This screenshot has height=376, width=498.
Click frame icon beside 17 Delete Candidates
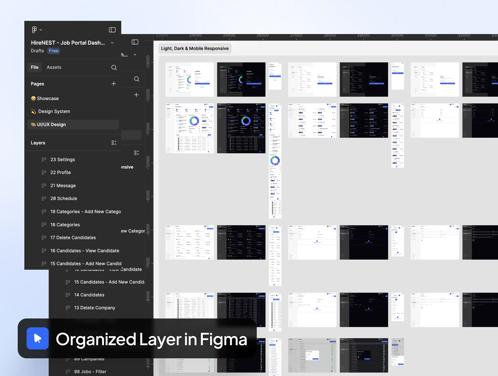[x=44, y=238]
